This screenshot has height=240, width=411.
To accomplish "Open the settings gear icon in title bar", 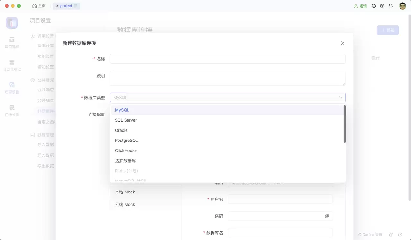I will coord(382,6).
